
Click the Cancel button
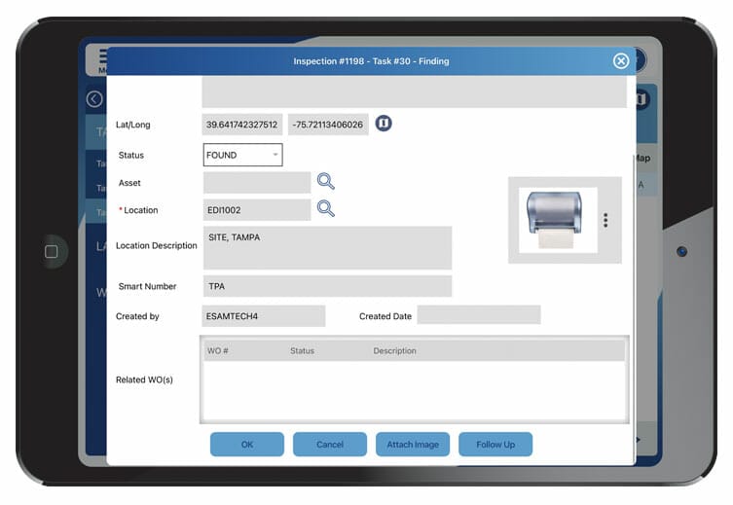330,445
